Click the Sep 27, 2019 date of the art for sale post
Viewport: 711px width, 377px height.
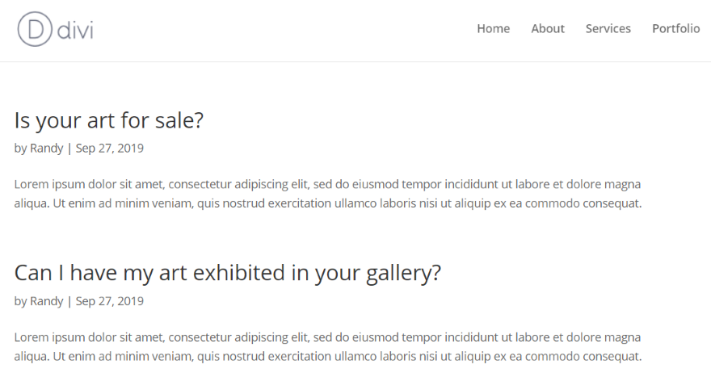[x=110, y=149]
